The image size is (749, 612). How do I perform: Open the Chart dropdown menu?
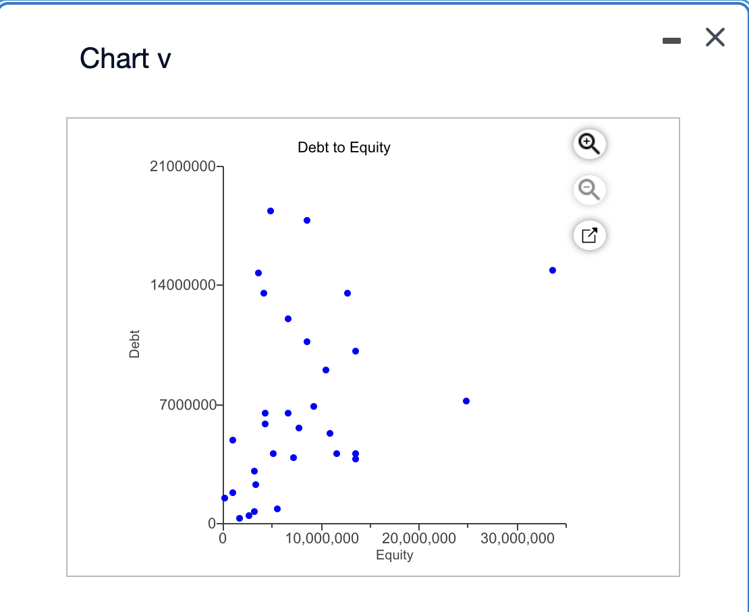click(124, 59)
